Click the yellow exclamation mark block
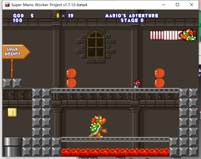Screen dimensions: 201x159 (x=12, y=112)
